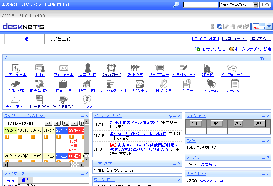Viewport: 273px width, 186px height.
Task: Minimize the メモパッド panel
Action: [x=264, y=158]
